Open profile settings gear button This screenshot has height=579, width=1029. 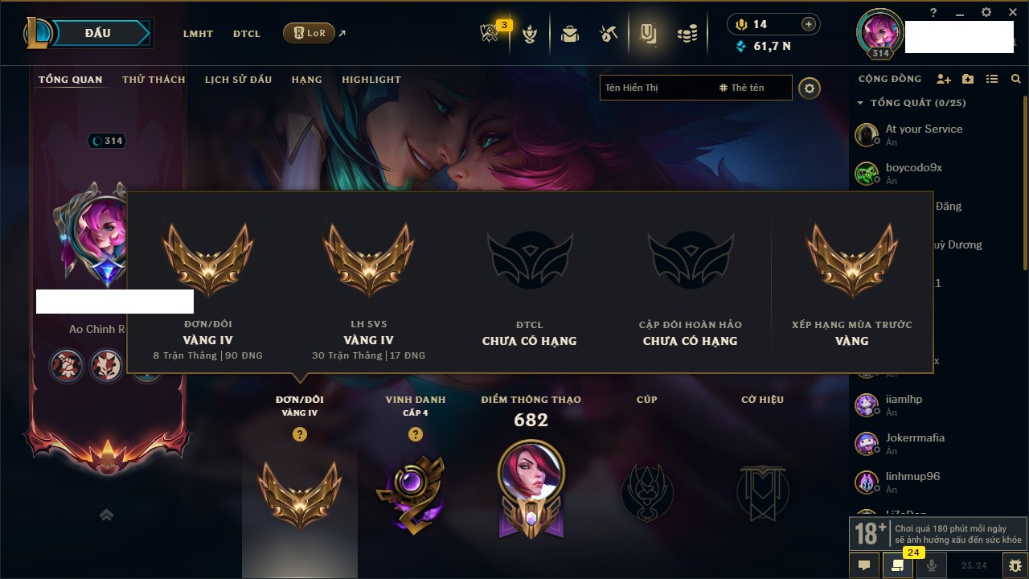click(810, 88)
